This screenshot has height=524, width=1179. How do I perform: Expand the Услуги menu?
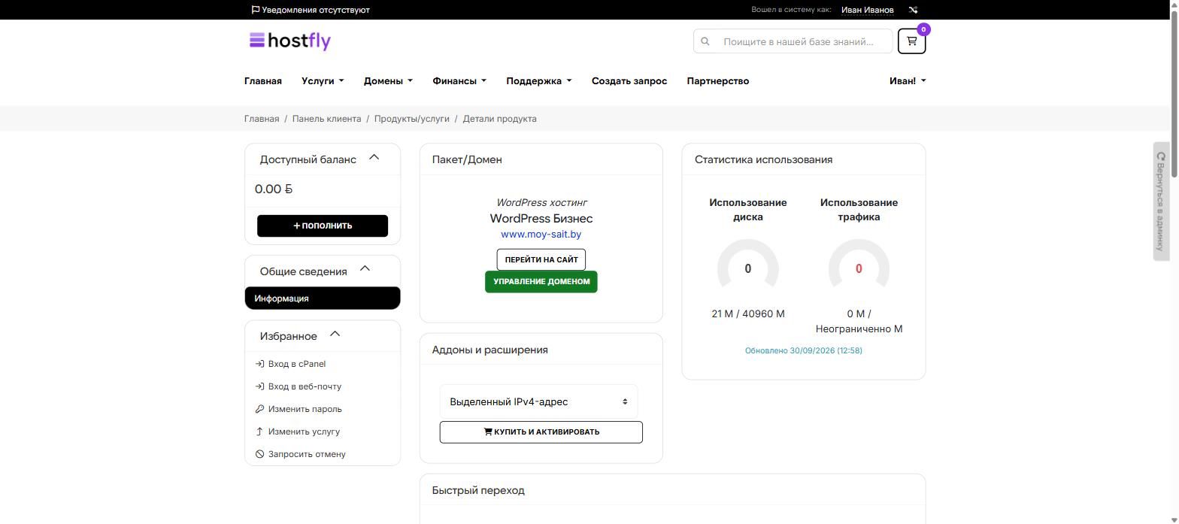click(x=323, y=81)
